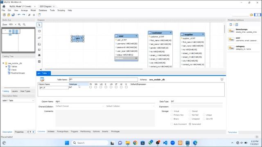Switch to the Foreign Keys tab

[x=63, y=131]
